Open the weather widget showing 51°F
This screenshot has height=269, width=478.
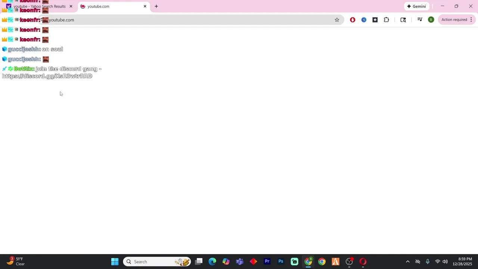pos(16,262)
